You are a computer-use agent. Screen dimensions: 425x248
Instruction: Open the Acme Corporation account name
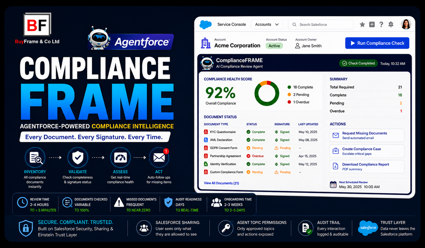coord(237,46)
